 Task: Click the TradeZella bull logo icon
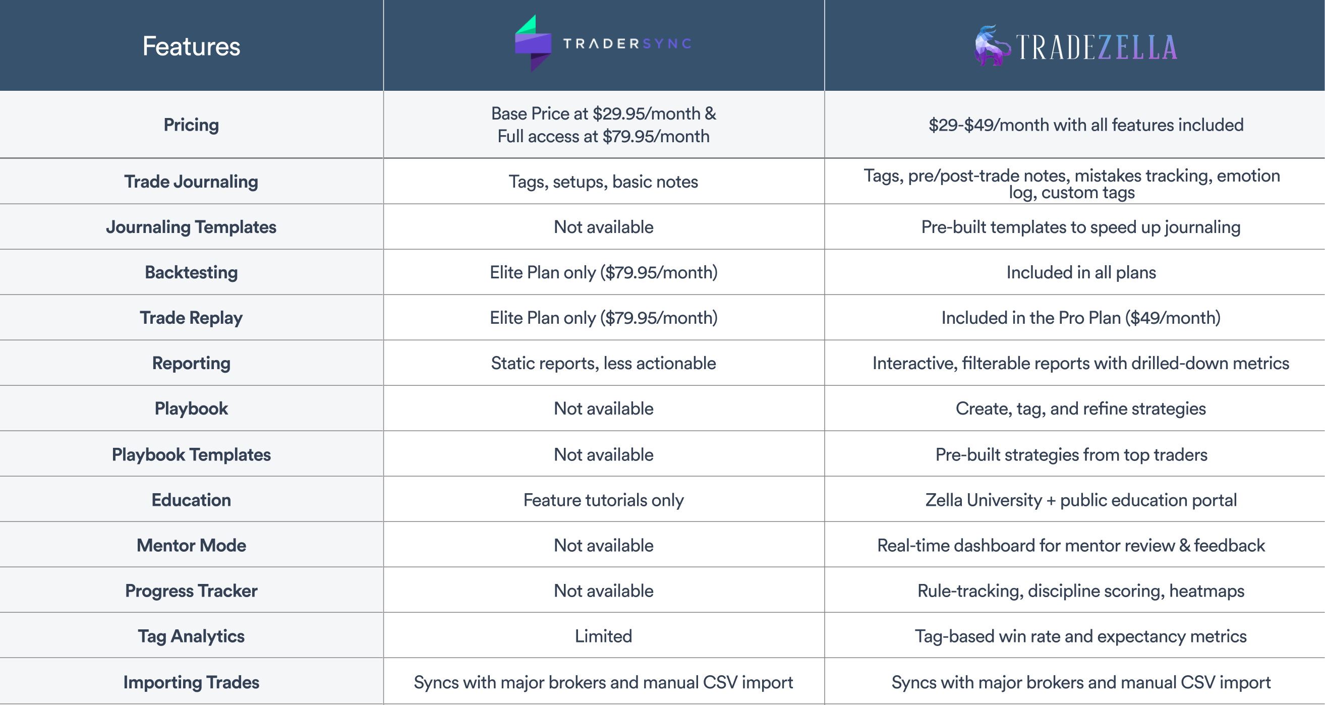(x=990, y=46)
